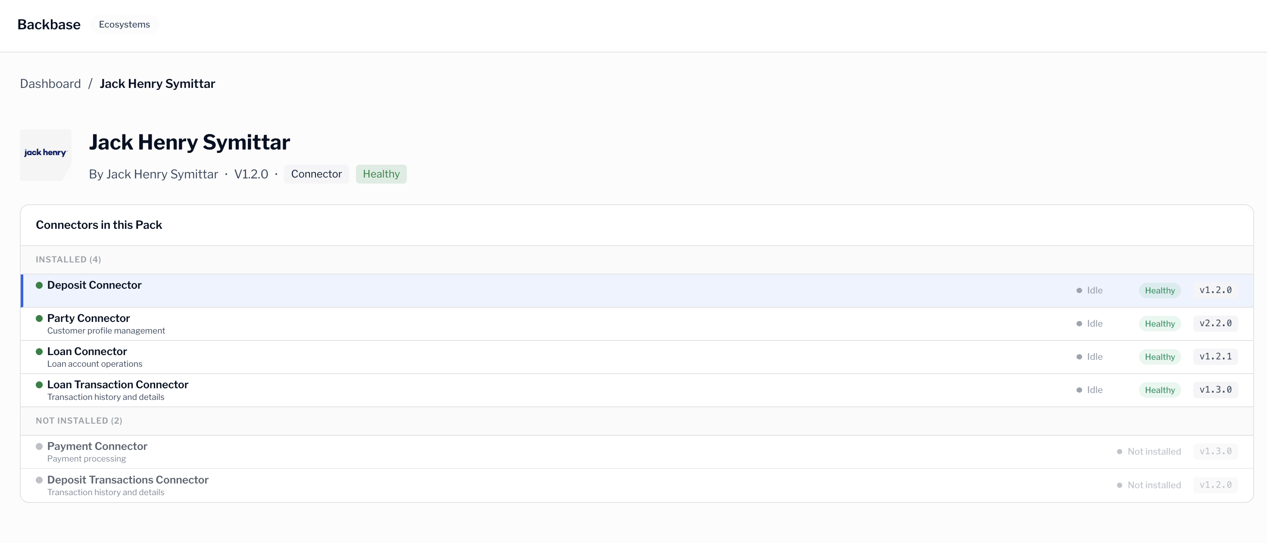Click the Jack Henry logo thumbnail
Image resolution: width=1267 pixels, height=543 pixels.
[x=45, y=155]
